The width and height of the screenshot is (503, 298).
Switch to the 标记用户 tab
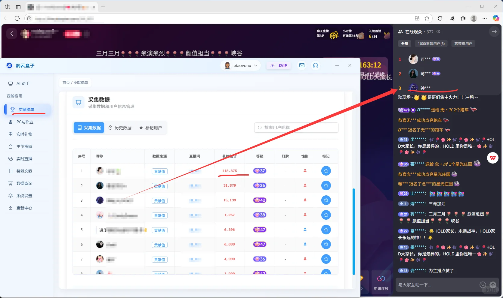point(151,128)
